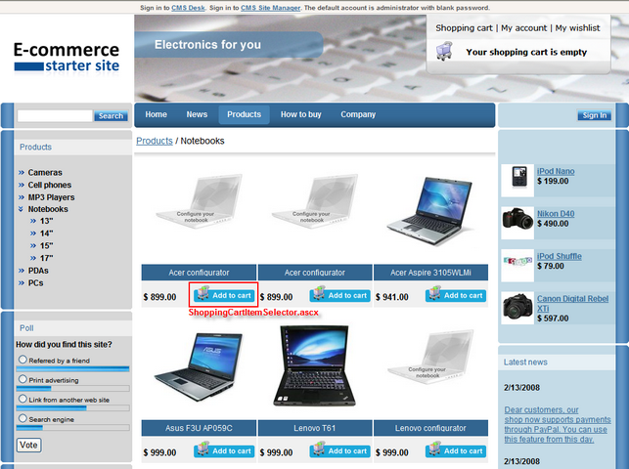Click the shopping cart icon in header
Viewport: 629px width, 469px height.
pos(444,51)
